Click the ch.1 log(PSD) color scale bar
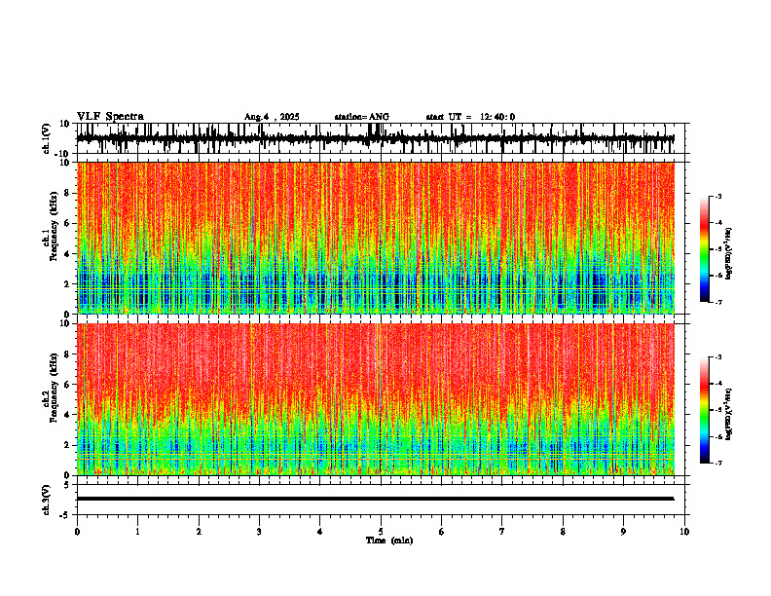Image resolution: width=771 pixels, height=596 pixels. point(705,249)
